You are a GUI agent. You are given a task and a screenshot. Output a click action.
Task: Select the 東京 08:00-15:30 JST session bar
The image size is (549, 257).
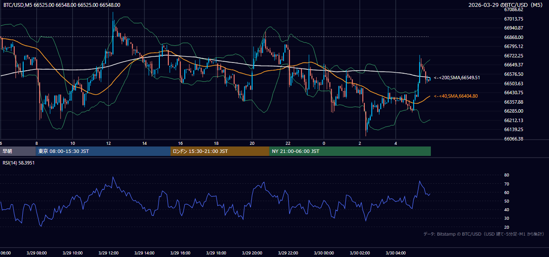[x=103, y=151]
